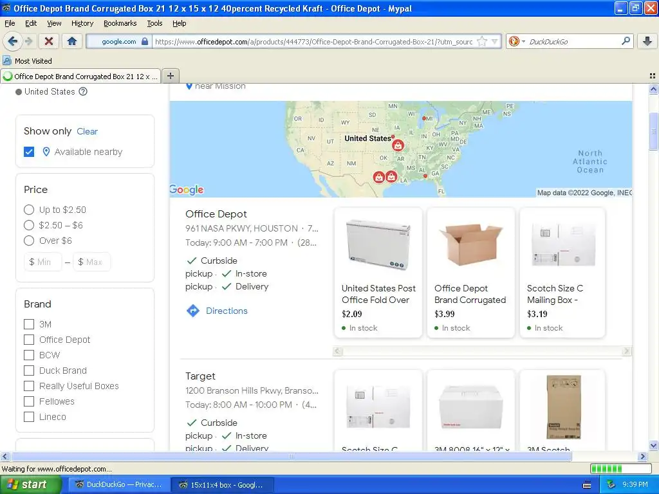Open Scotch Size C Mailing Box $3.19 card
Screen dimensions: 659x494
562,272
